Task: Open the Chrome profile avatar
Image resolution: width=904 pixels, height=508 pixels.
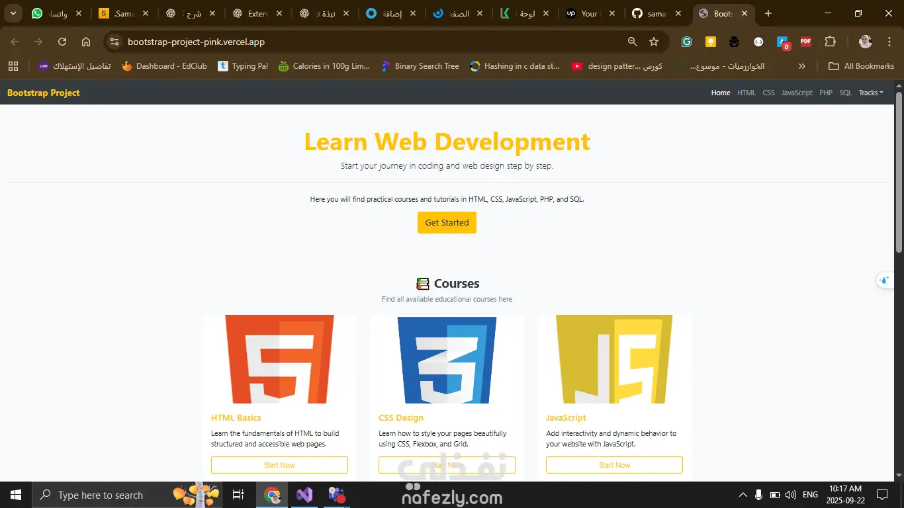Action: coord(866,42)
